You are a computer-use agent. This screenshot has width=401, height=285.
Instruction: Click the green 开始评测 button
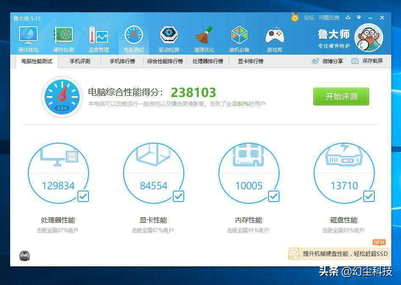point(341,97)
